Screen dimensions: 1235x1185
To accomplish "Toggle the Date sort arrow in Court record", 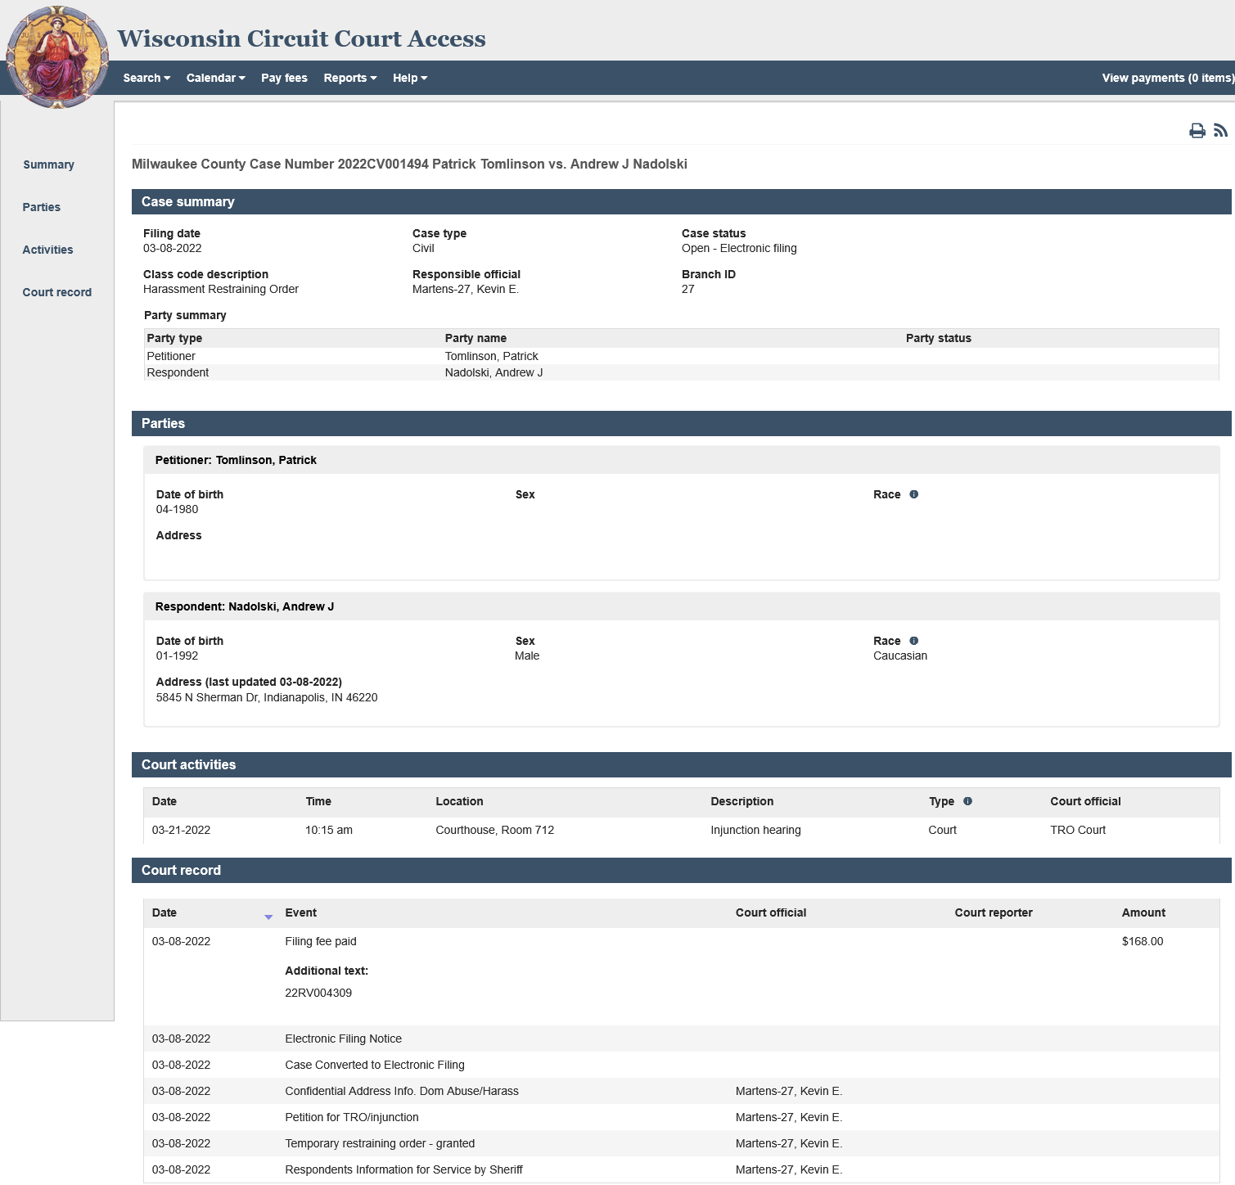I will pyautogui.click(x=268, y=917).
